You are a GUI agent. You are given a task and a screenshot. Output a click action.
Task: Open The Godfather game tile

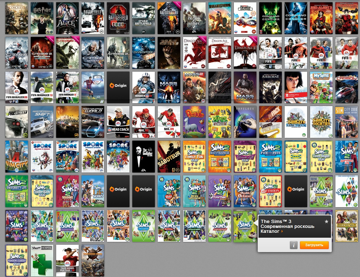click(144, 157)
